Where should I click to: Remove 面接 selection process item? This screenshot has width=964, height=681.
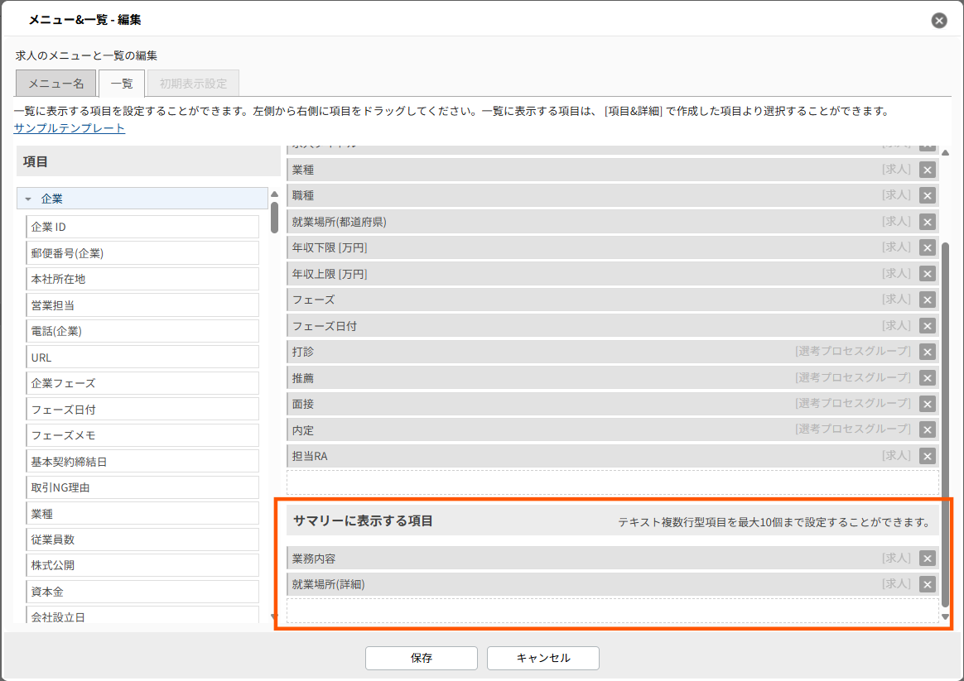(x=927, y=404)
